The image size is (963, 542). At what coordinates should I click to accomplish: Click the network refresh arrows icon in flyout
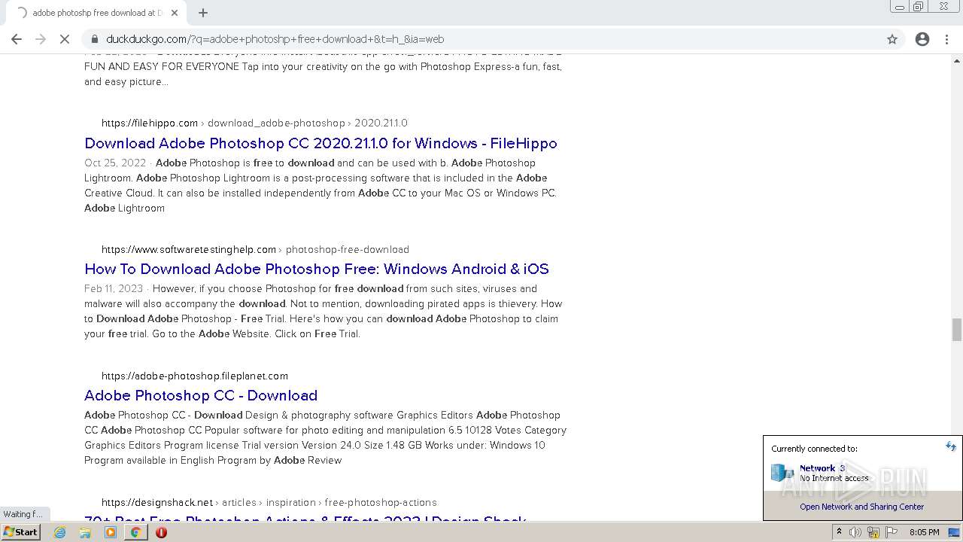point(950,446)
